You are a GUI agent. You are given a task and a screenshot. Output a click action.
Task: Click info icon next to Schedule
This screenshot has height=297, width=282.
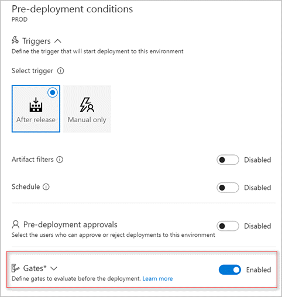tap(46, 187)
